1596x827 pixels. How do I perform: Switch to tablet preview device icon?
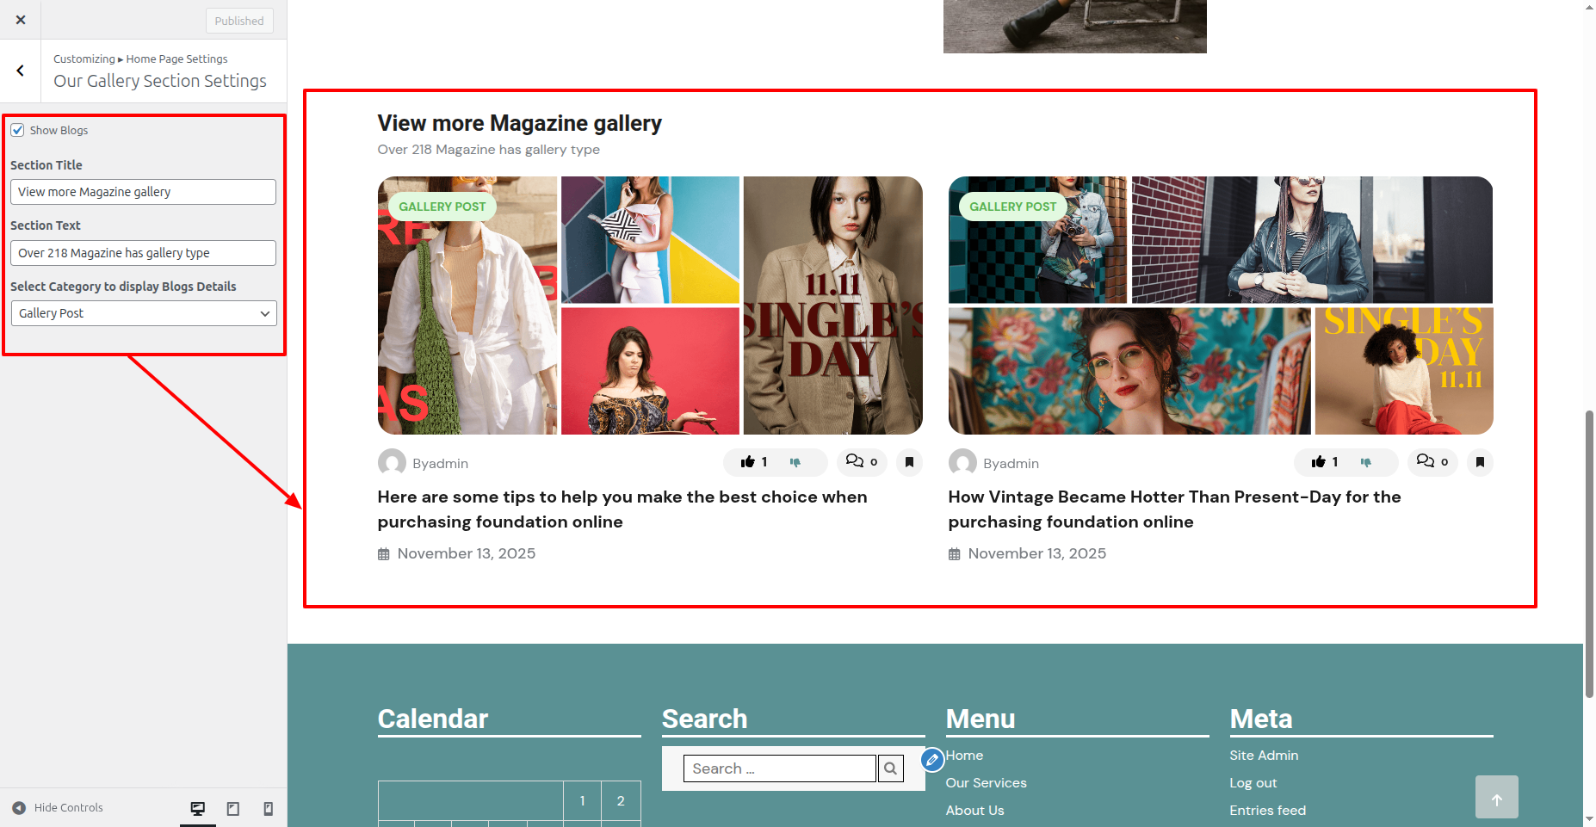[x=233, y=808]
